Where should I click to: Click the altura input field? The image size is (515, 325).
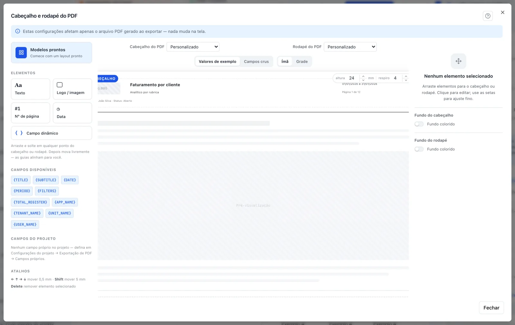point(353,78)
